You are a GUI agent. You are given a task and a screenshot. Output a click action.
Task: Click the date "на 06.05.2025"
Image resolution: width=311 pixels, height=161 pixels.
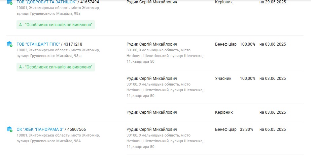click(273, 129)
